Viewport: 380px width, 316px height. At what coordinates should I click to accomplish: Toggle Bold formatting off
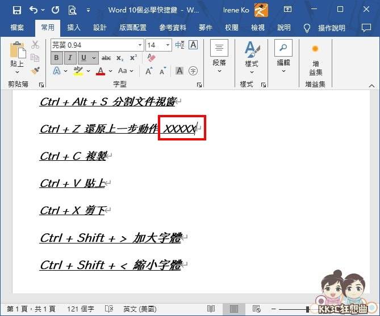pos(56,58)
